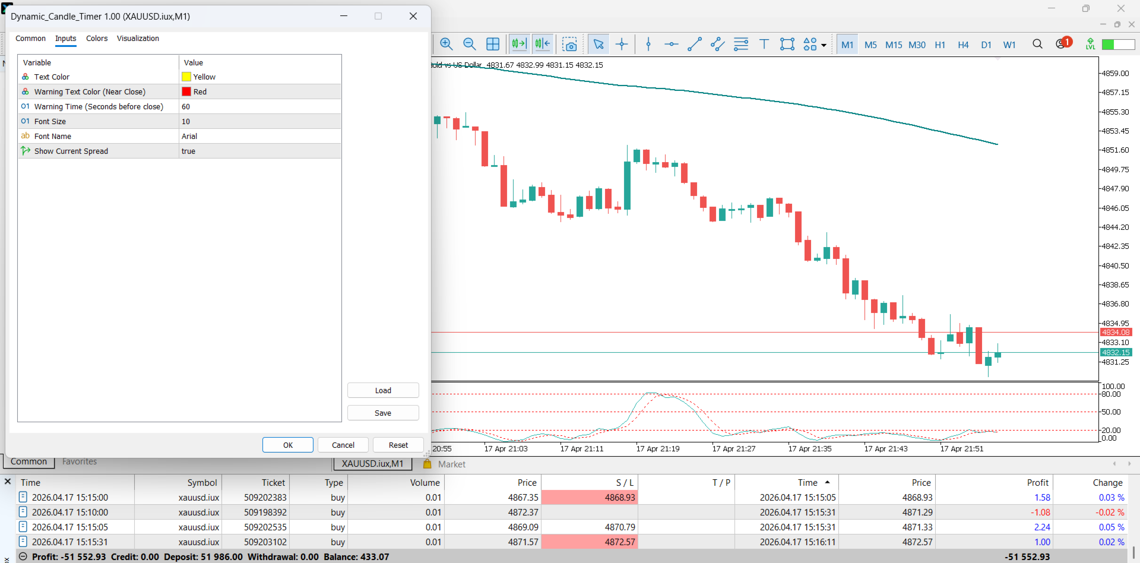Switch chart to H1 timeframe
Image resolution: width=1140 pixels, height=563 pixels.
940,45
